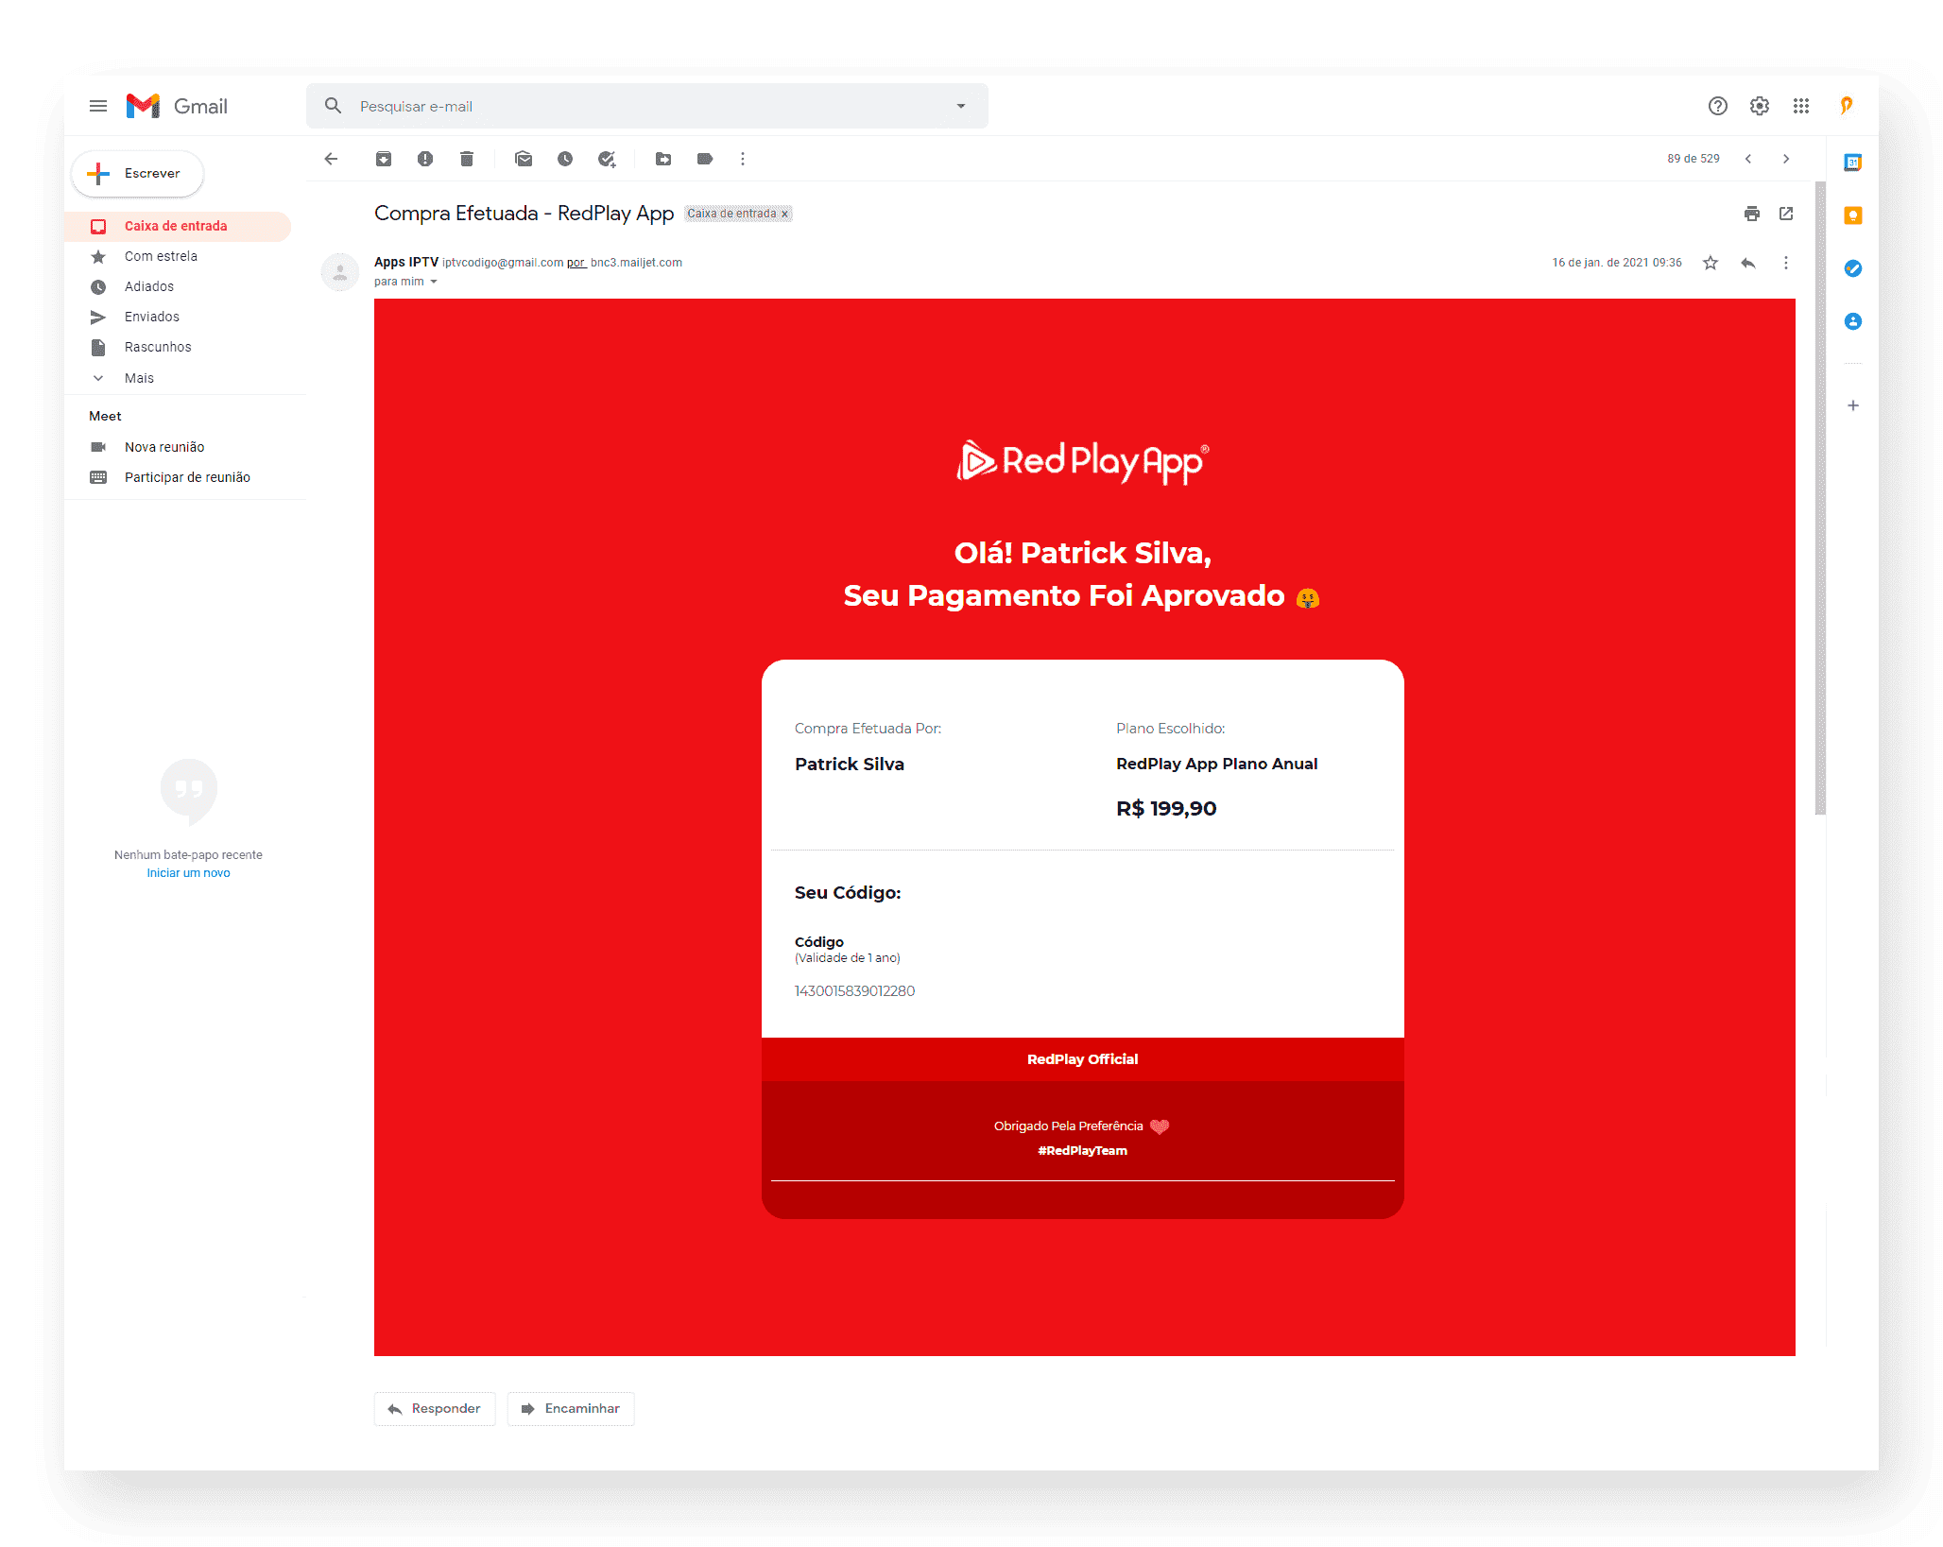Click the date 16 de jan. de 2021

1617,263
